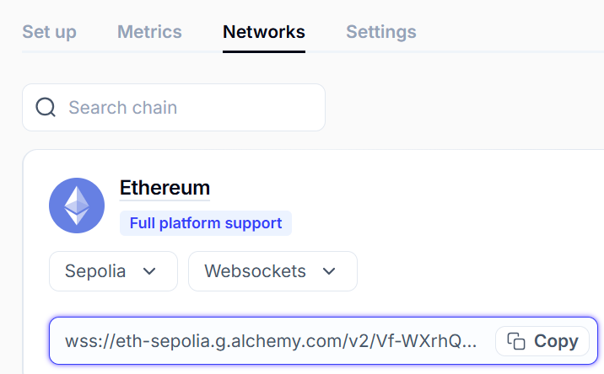This screenshot has width=604, height=374.
Task: Click the Ethereum network name heading
Action: (164, 187)
